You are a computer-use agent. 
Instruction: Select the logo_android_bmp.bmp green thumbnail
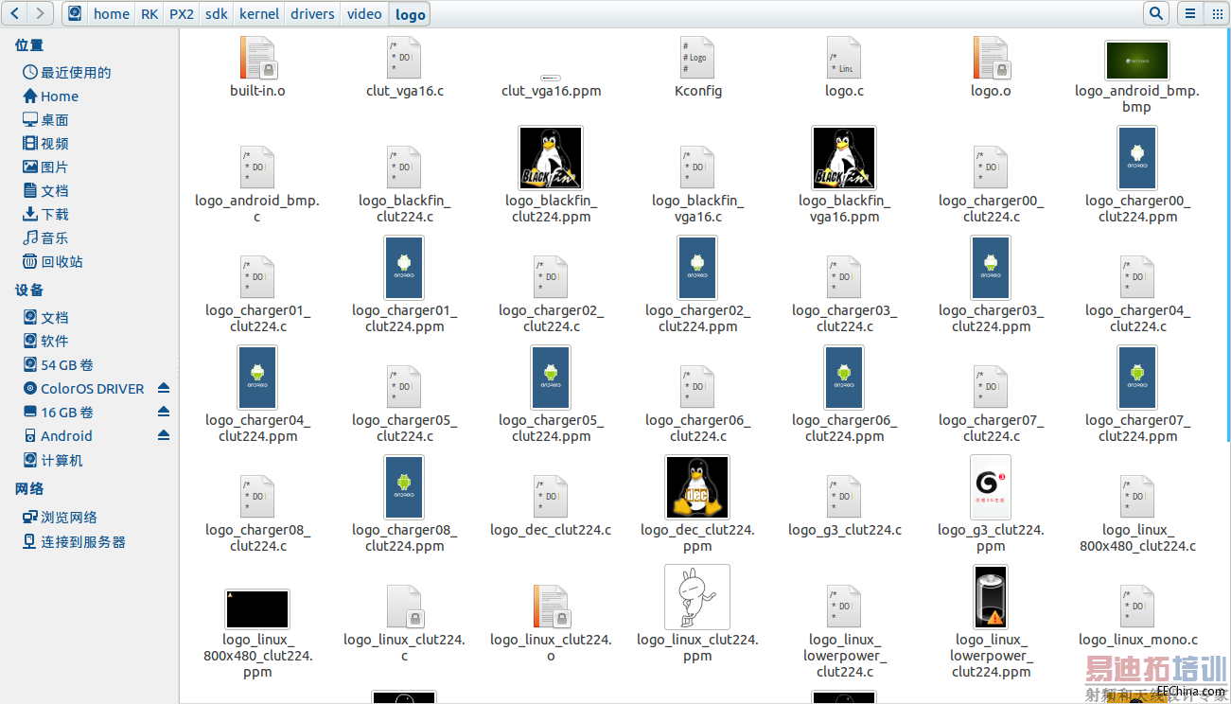[1137, 61]
